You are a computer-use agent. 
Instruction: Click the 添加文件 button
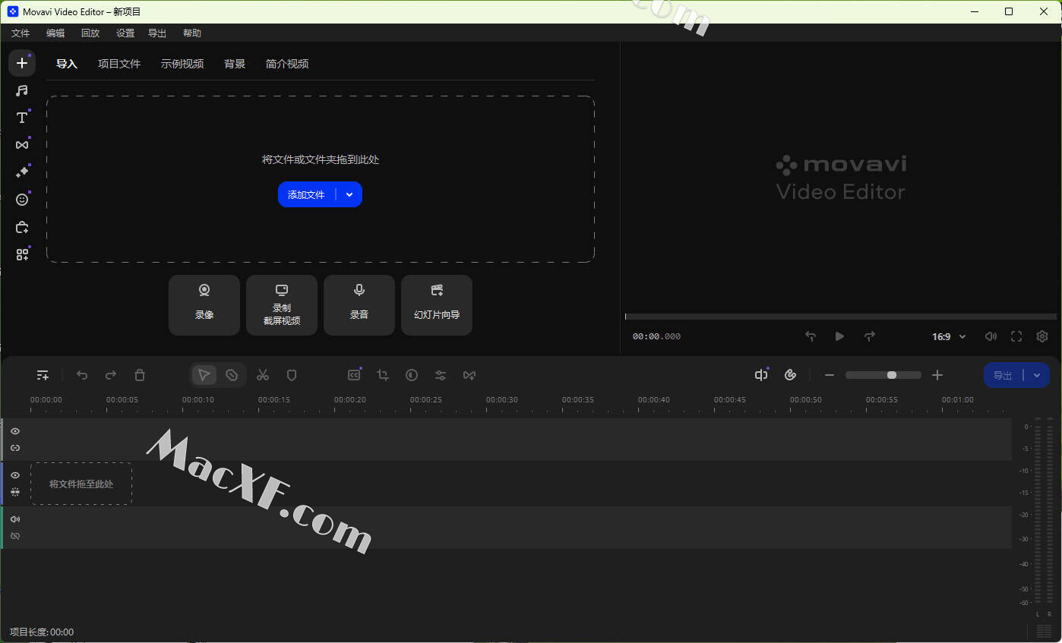pos(307,194)
